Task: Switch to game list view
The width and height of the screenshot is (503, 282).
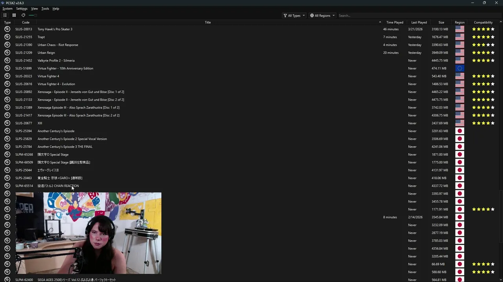Action: point(5,15)
